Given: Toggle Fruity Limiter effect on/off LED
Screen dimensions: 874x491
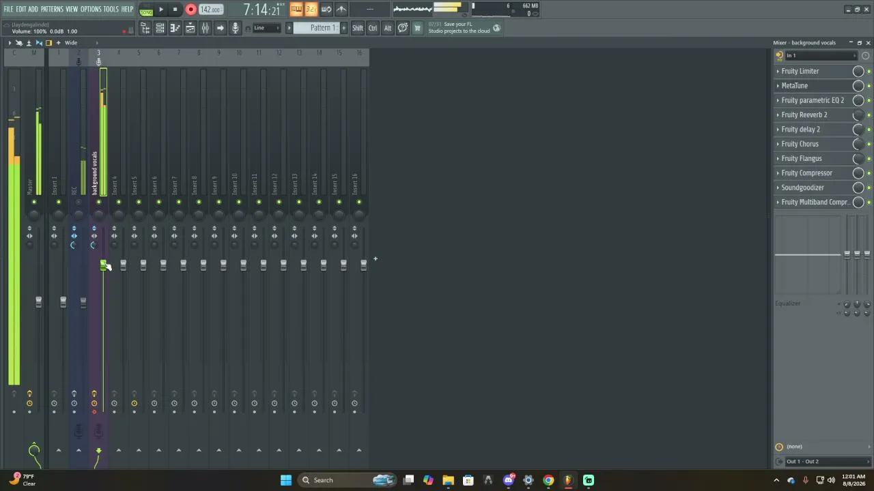Looking at the screenshot, I should 869,72.
